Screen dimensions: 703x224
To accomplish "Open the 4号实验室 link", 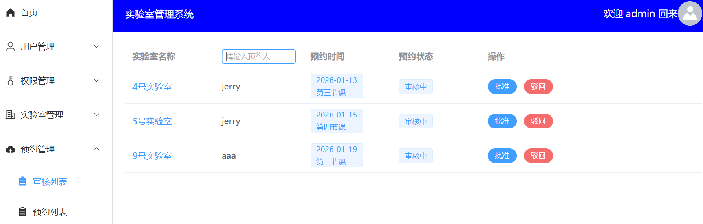I will click(x=152, y=87).
